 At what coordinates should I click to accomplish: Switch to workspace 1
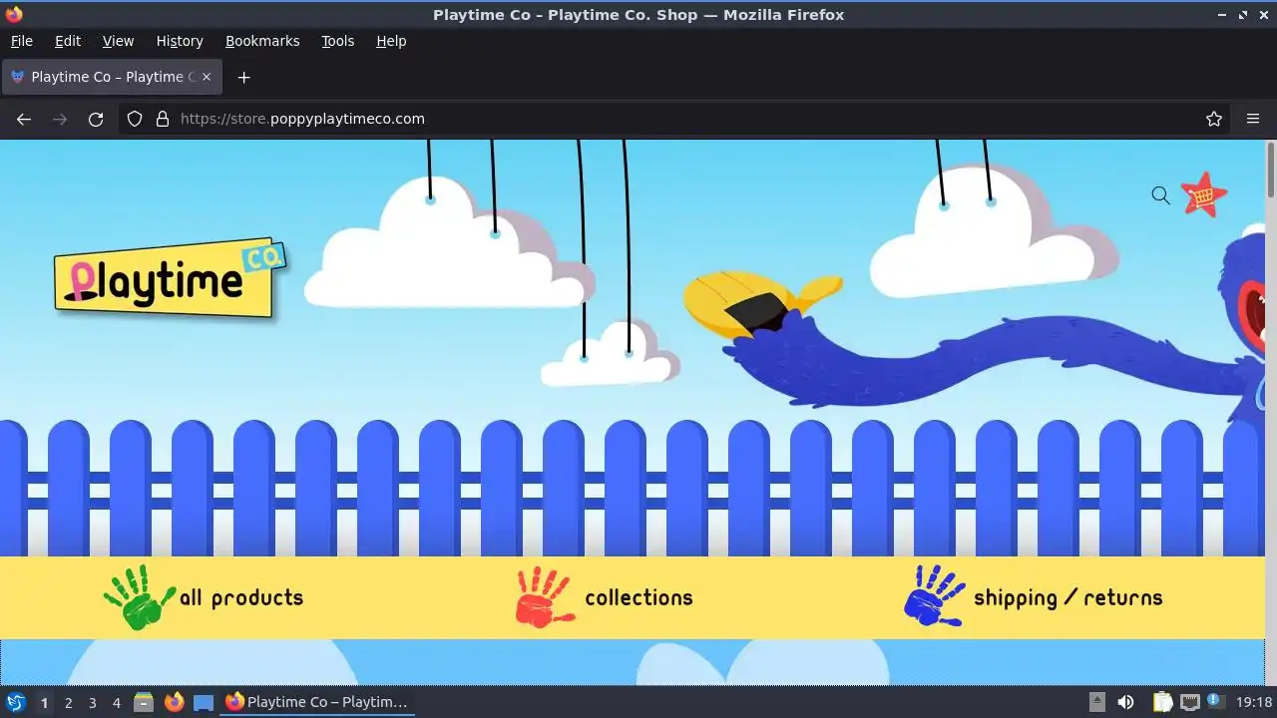pyautogui.click(x=44, y=702)
